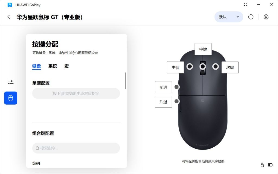Image resolution: width=278 pixels, height=174 pixels.
Task: Click the reset circular arrow icon
Action: click(x=251, y=17)
